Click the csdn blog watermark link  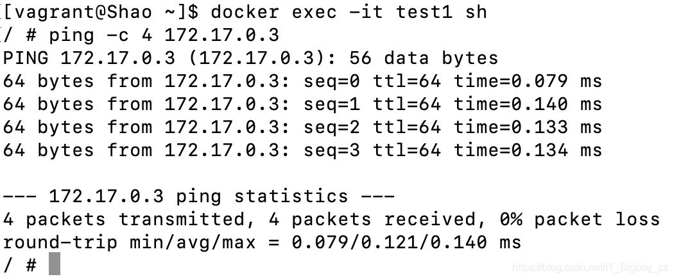point(591,268)
